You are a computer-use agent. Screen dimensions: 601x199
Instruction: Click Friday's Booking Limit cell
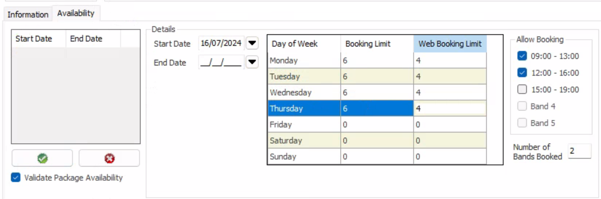click(x=377, y=125)
